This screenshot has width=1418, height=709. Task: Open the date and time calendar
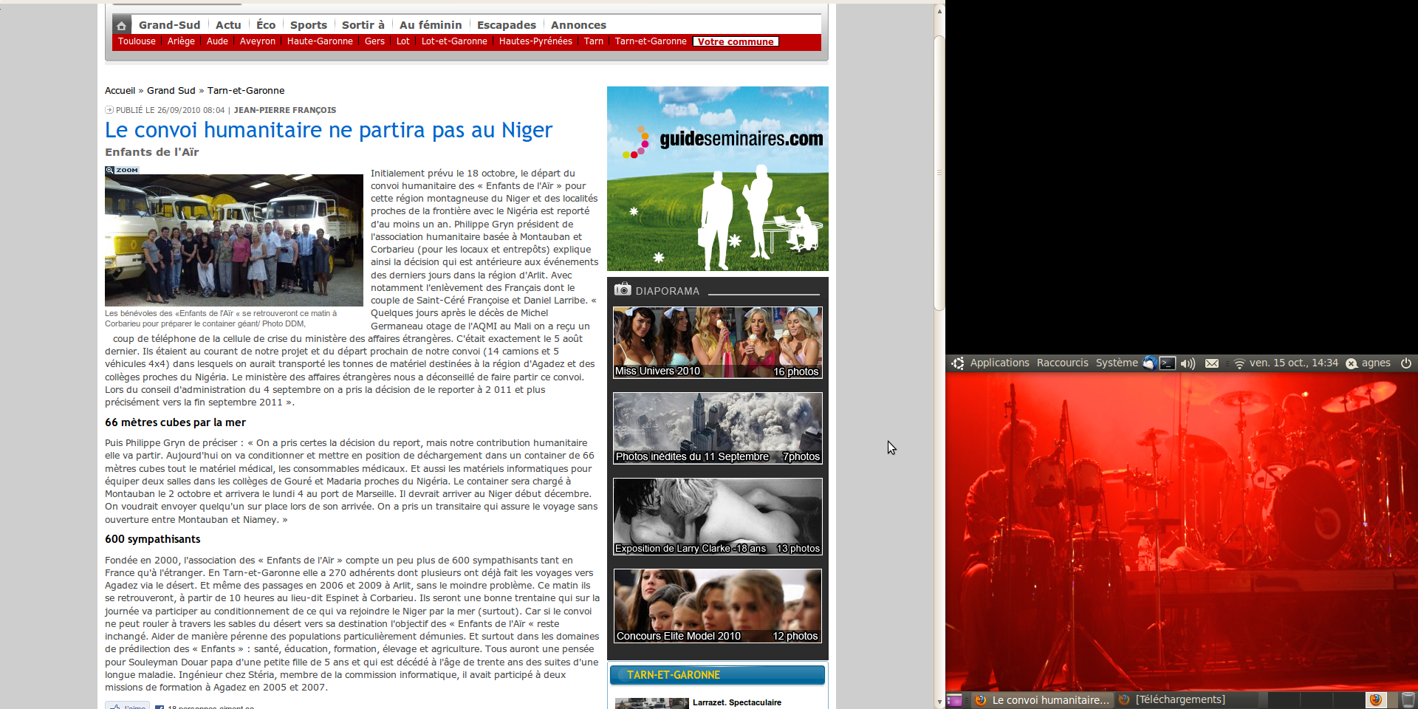coord(1293,363)
